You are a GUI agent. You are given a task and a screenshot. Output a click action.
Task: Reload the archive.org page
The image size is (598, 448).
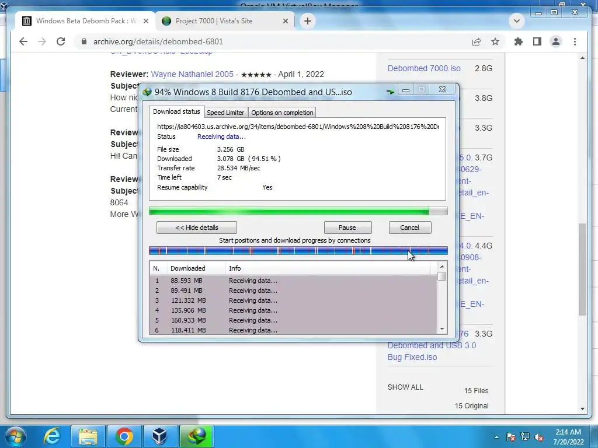point(61,41)
